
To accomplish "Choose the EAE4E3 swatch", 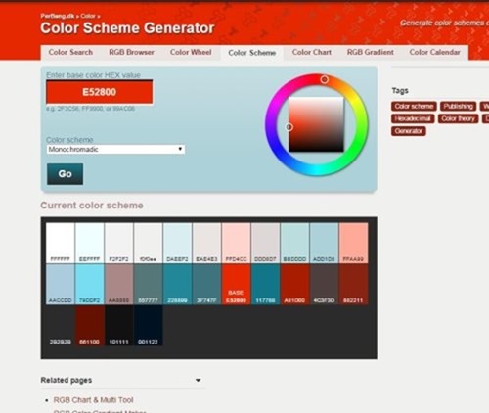I will pyautogui.click(x=206, y=243).
